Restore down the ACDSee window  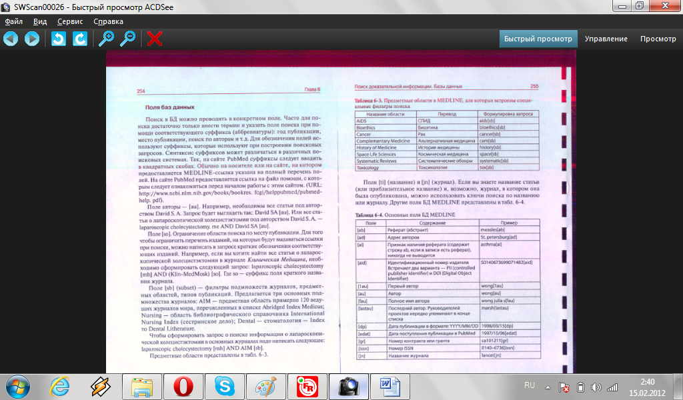coord(640,6)
